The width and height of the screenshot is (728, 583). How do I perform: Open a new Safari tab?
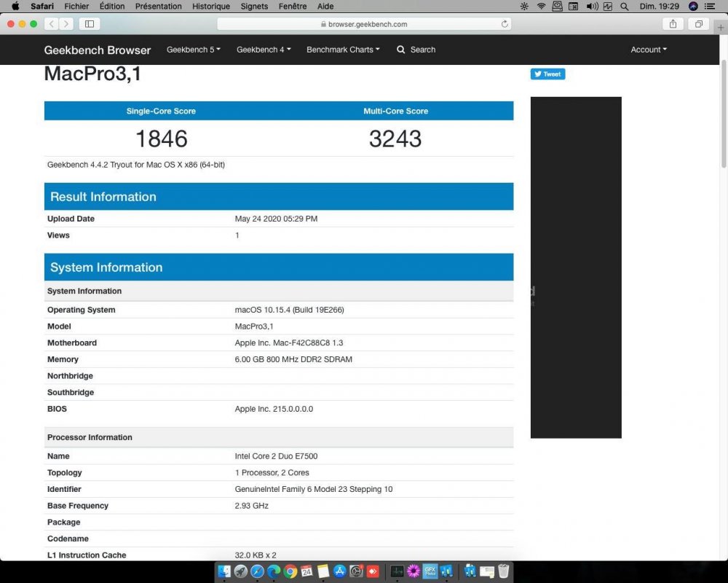tap(721, 28)
